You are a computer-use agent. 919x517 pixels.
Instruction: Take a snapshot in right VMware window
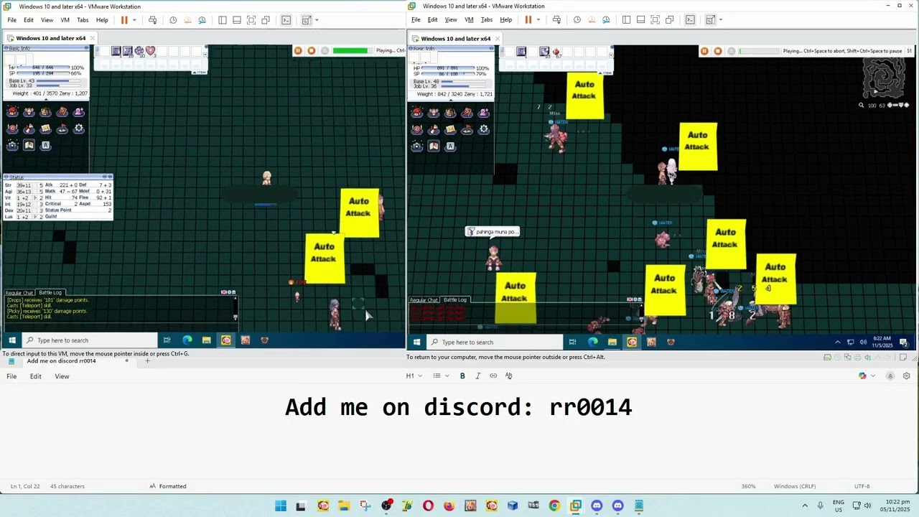coord(577,19)
